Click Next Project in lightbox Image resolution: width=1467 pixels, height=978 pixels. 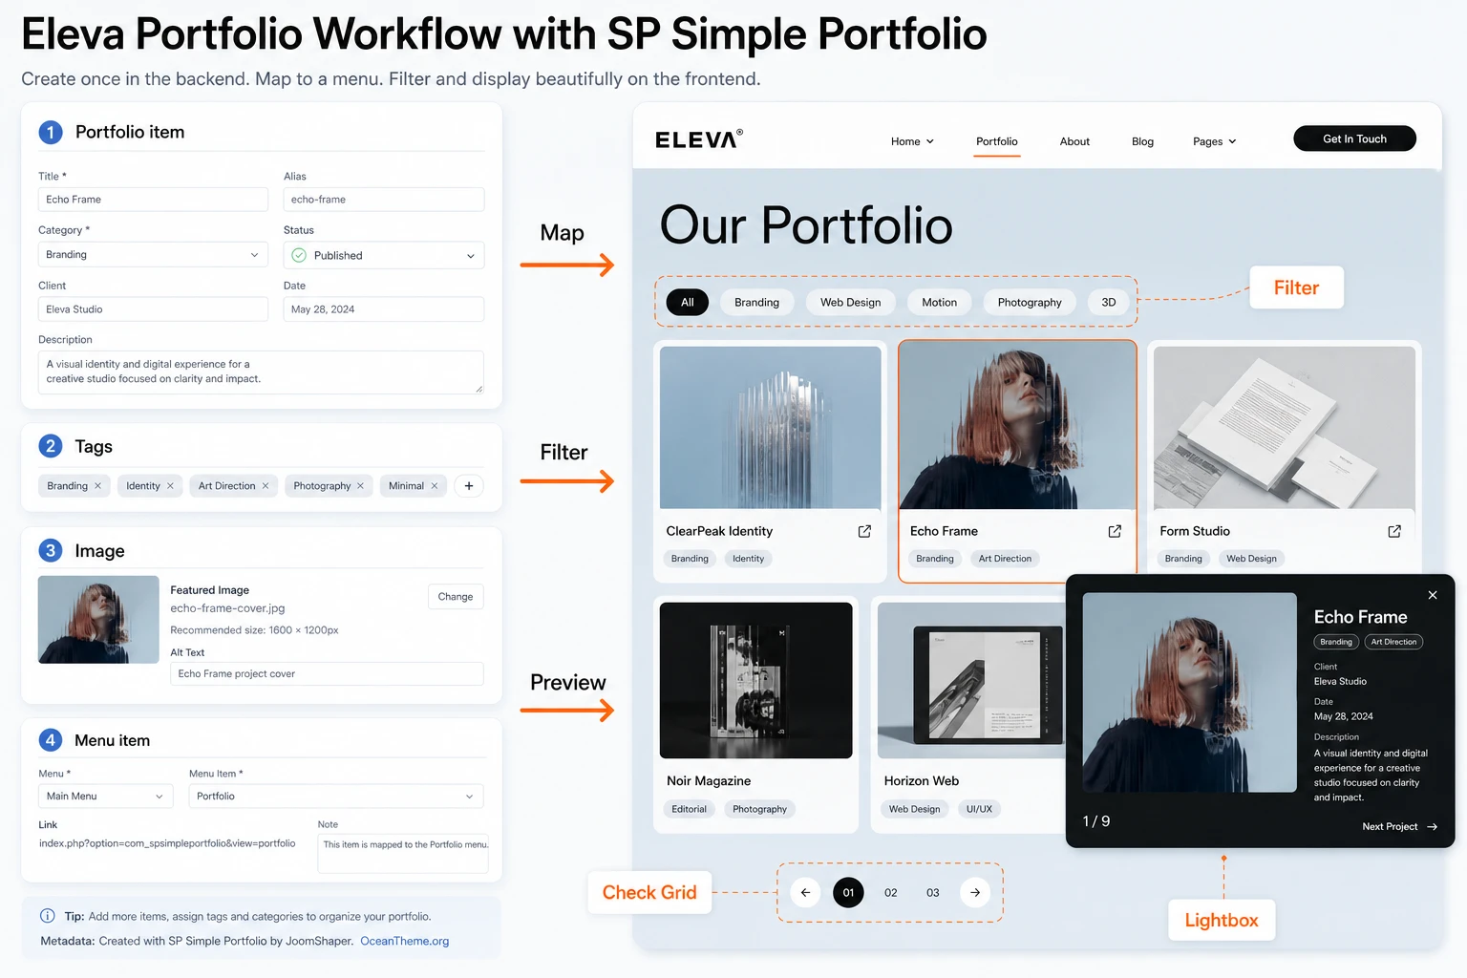[1399, 827]
